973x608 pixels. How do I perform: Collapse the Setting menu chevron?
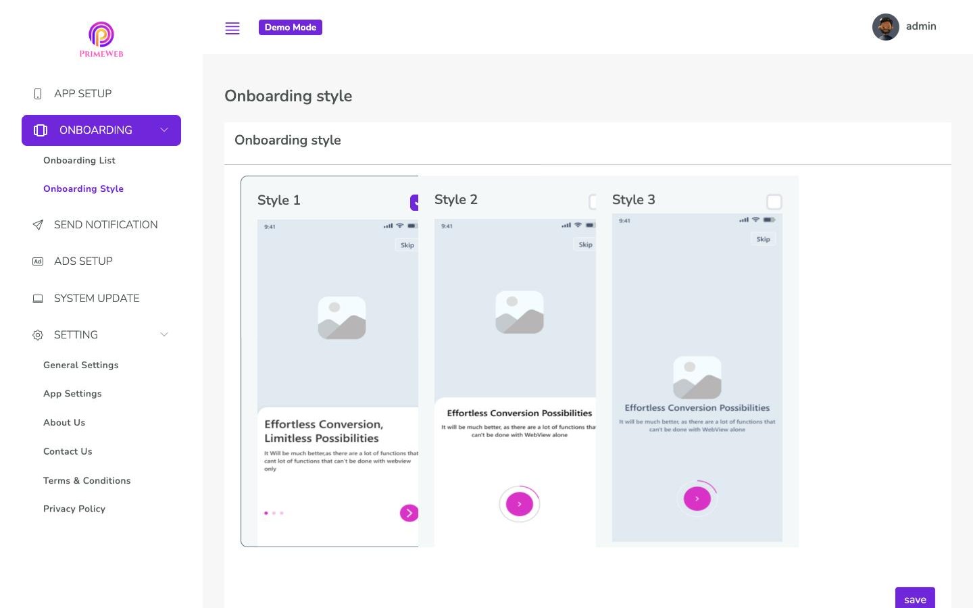tap(164, 335)
